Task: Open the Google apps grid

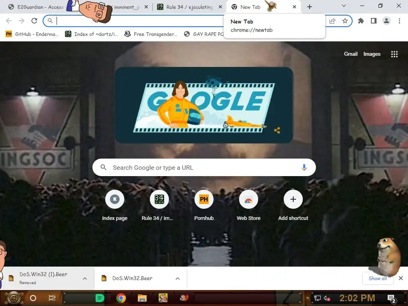Action: coord(394,54)
